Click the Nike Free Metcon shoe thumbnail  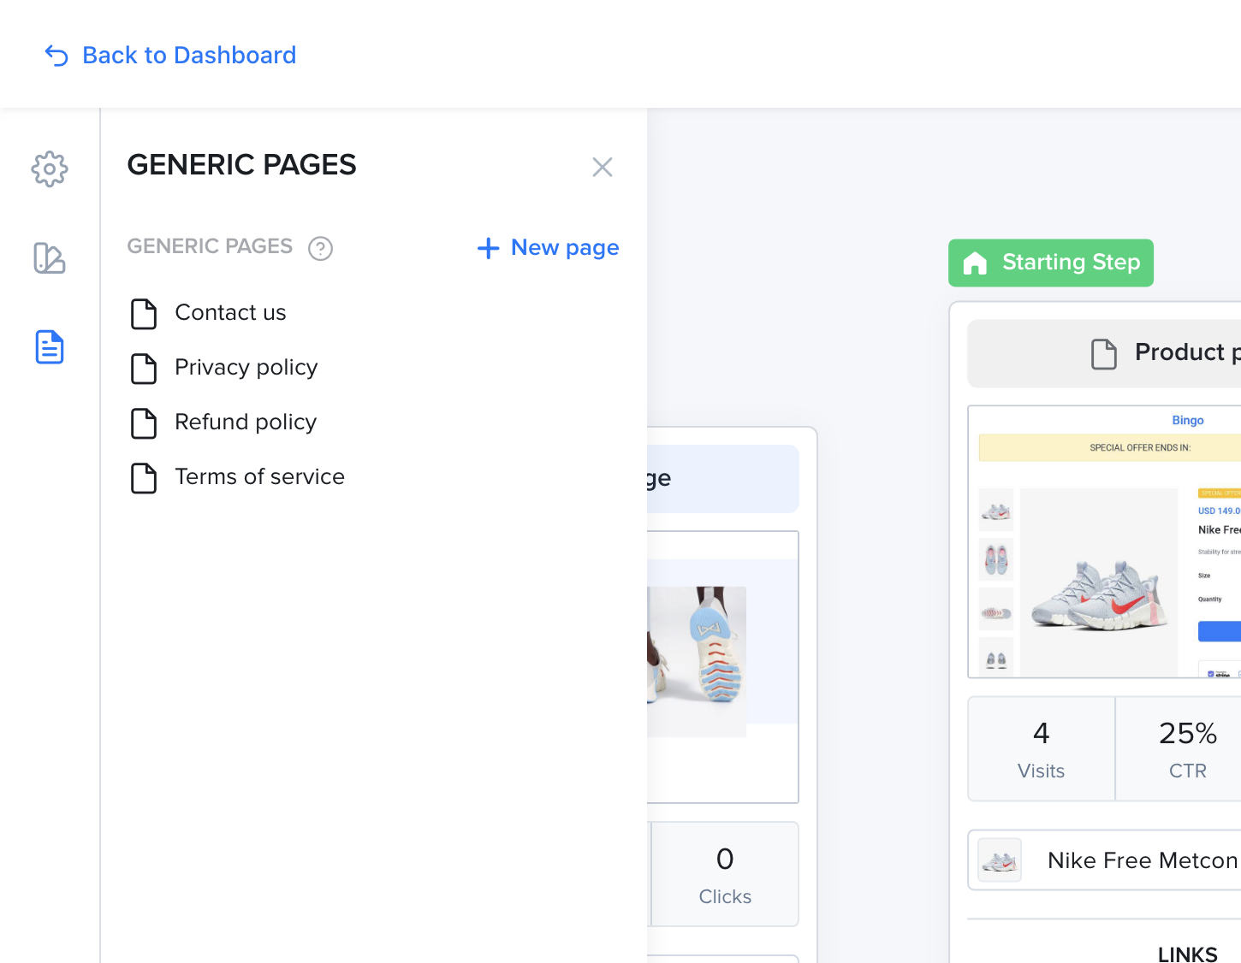[1000, 860]
